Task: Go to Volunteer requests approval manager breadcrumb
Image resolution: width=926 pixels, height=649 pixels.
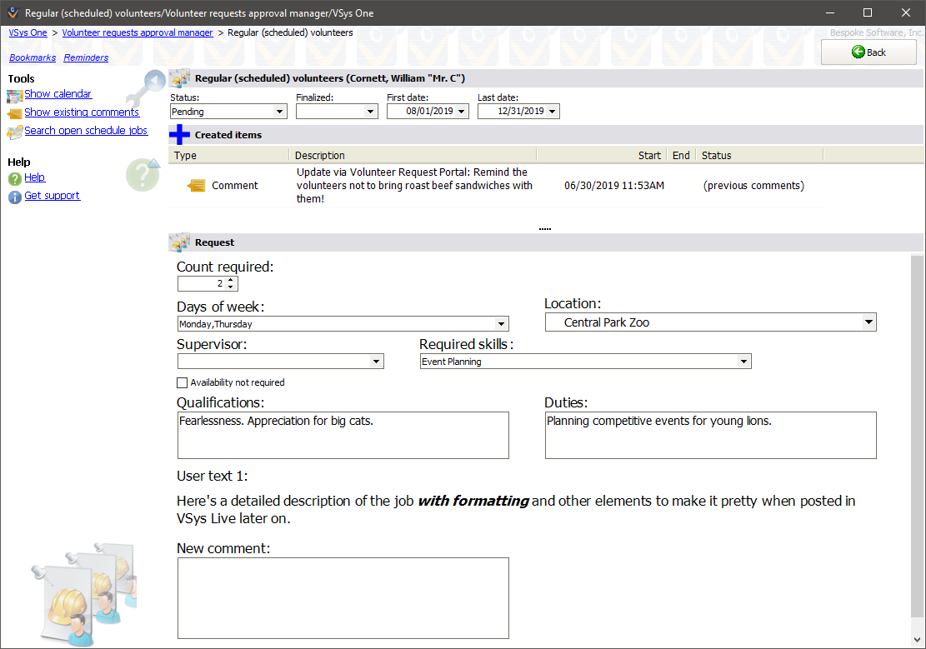Action: point(138,32)
